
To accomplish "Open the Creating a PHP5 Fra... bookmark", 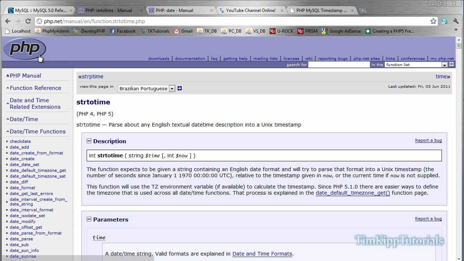I will (390, 31).
